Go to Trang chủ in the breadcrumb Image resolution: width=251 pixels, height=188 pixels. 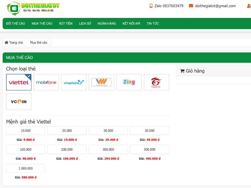tap(16, 43)
